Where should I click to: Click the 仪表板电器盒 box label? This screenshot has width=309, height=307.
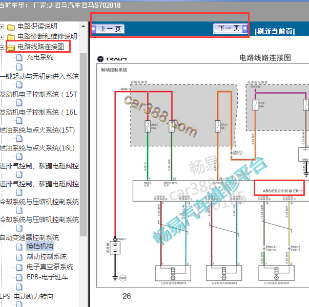click(257, 82)
